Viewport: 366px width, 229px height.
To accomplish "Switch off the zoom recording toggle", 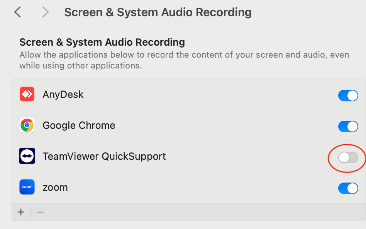I will [x=348, y=188].
